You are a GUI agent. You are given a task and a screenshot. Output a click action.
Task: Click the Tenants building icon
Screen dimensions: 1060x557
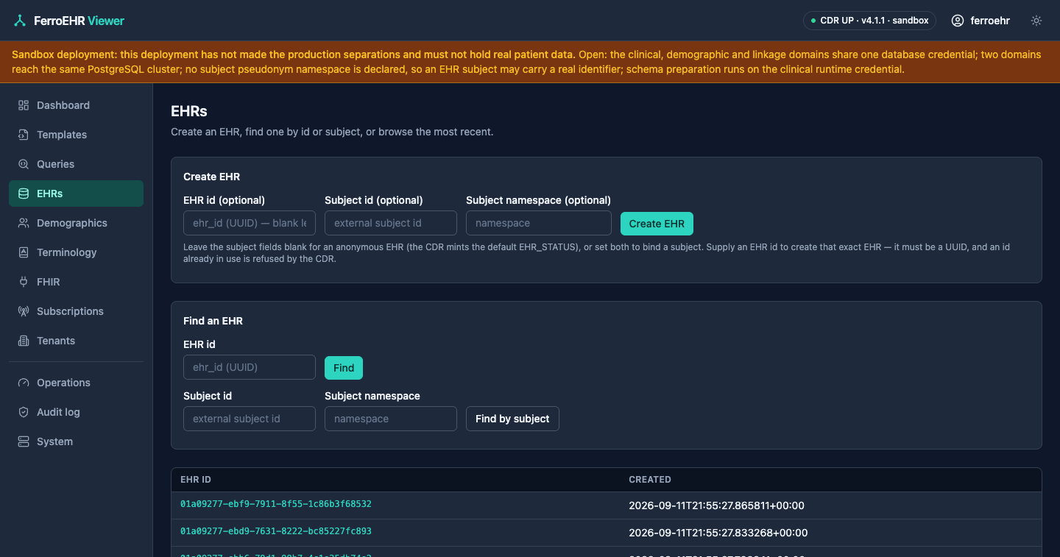coord(24,341)
